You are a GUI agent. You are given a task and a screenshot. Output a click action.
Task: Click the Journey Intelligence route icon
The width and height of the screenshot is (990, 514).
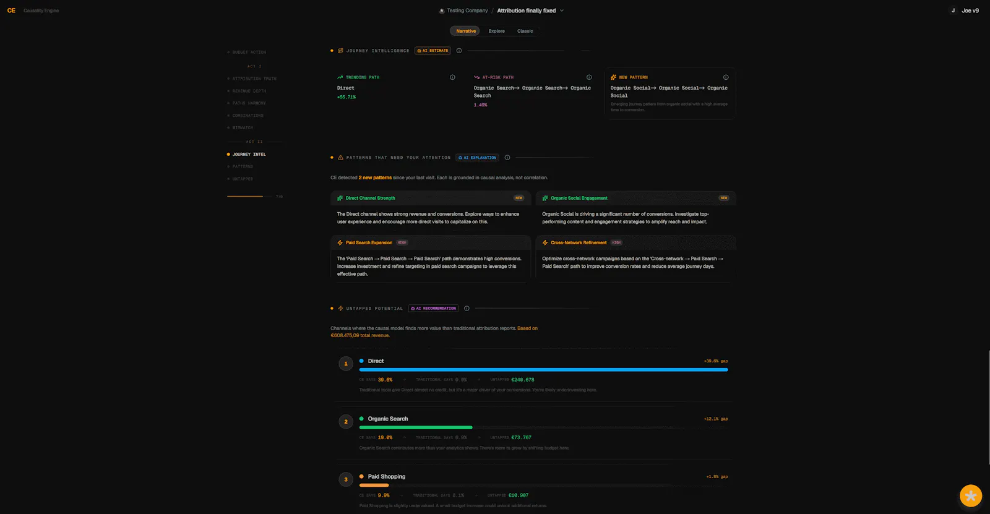pyautogui.click(x=340, y=51)
